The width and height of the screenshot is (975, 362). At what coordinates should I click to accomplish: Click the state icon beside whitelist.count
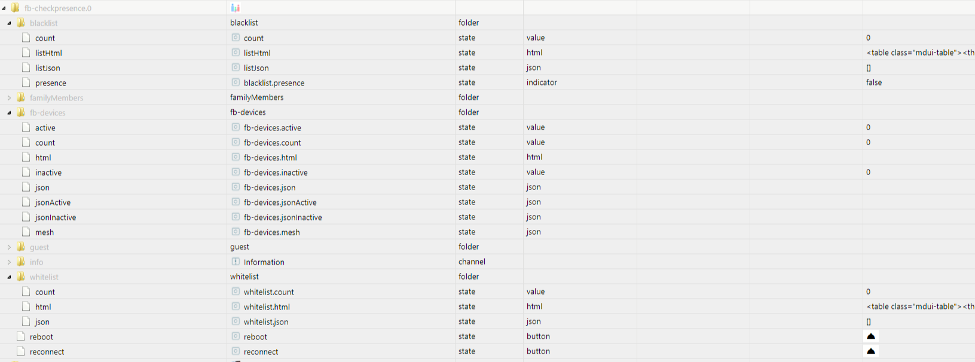[236, 292]
